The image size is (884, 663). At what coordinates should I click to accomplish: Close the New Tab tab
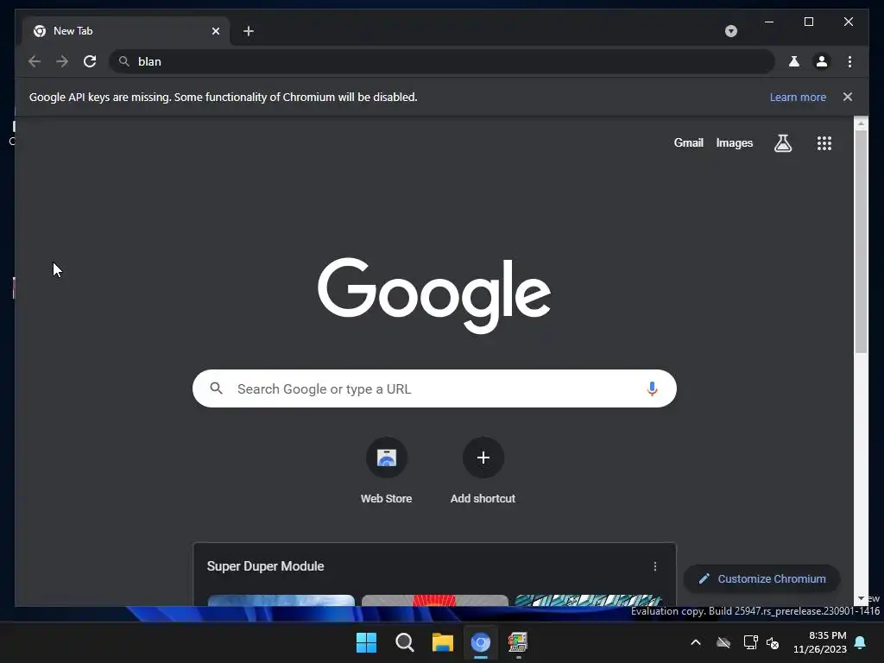tap(215, 31)
